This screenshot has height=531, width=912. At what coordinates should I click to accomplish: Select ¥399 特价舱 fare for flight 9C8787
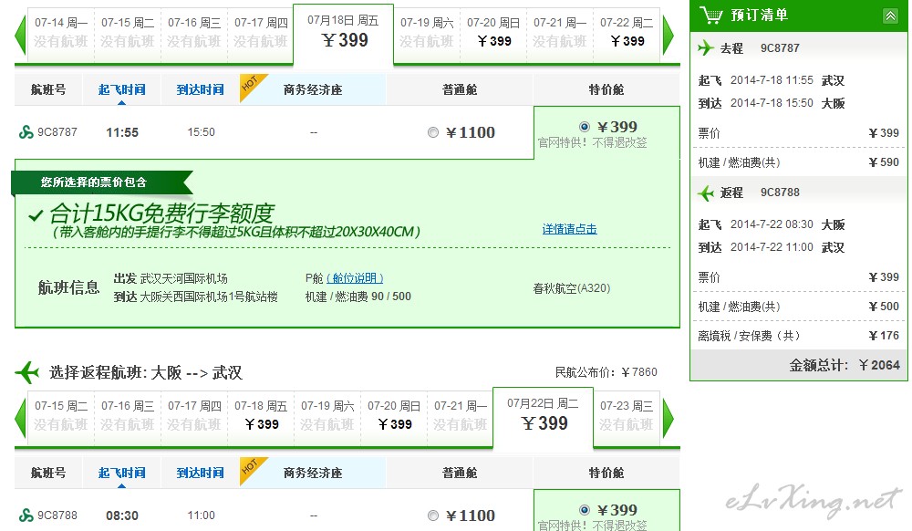click(x=585, y=127)
